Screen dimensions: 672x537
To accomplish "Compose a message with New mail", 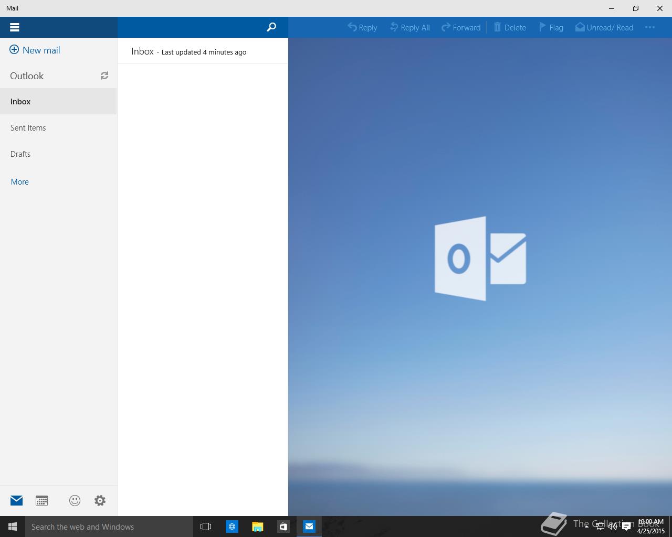I will point(35,50).
